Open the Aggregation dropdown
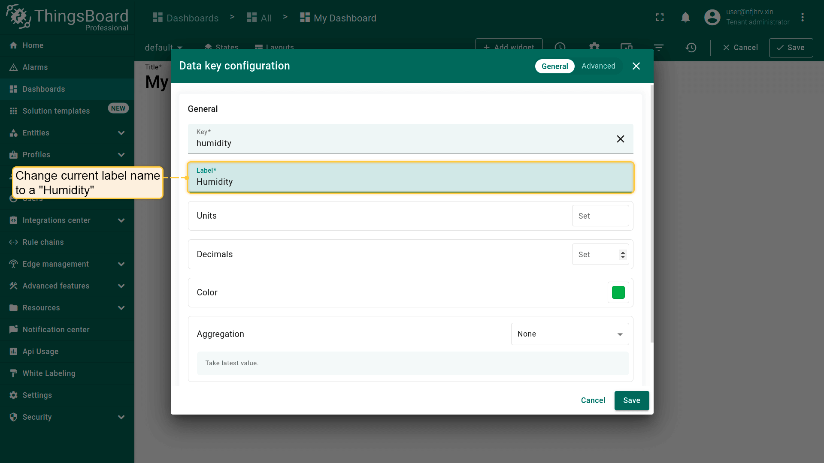This screenshot has width=824, height=463. pyautogui.click(x=570, y=334)
